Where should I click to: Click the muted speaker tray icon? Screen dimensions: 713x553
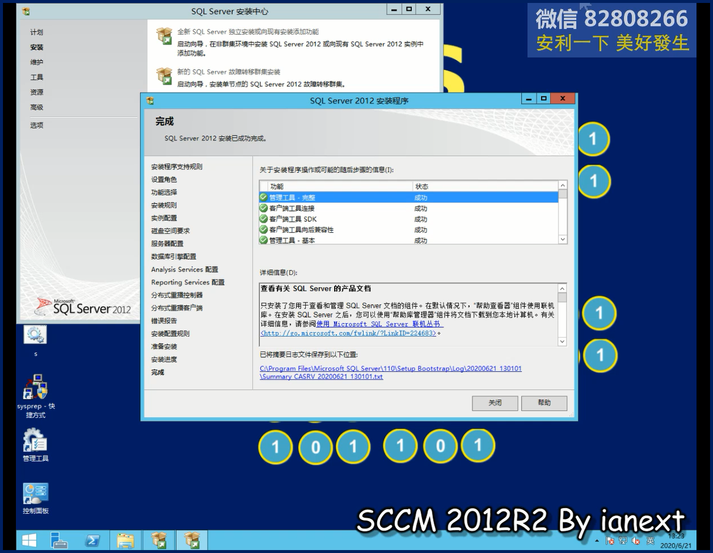(x=636, y=541)
